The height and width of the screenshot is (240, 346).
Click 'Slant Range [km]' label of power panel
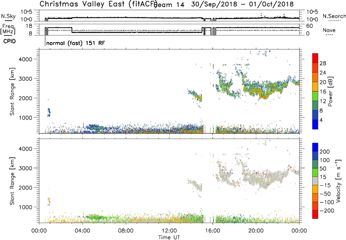pos(12,91)
